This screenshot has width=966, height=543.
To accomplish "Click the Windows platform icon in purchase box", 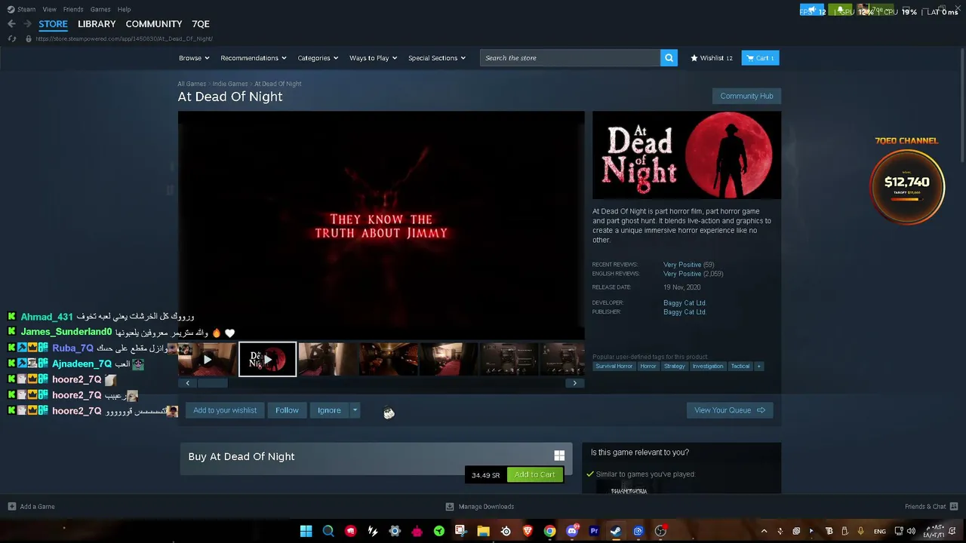I will pyautogui.click(x=559, y=456).
